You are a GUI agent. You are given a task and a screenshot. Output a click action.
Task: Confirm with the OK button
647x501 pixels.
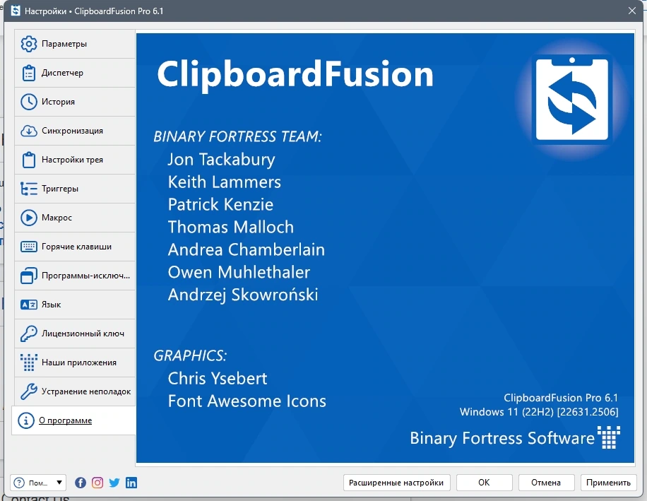[x=484, y=483]
